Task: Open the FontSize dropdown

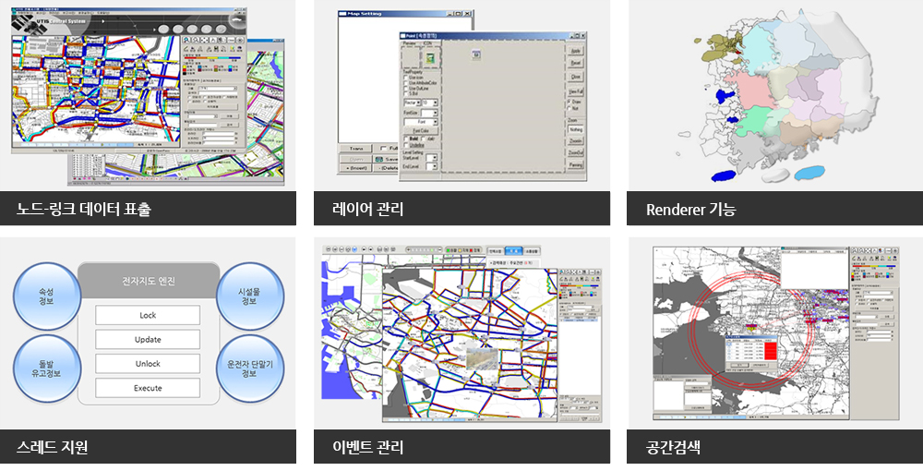Action: (x=430, y=113)
